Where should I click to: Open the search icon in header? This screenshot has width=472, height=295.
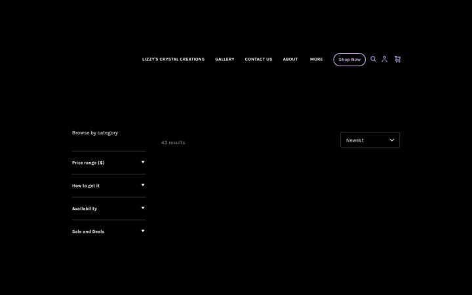(373, 59)
